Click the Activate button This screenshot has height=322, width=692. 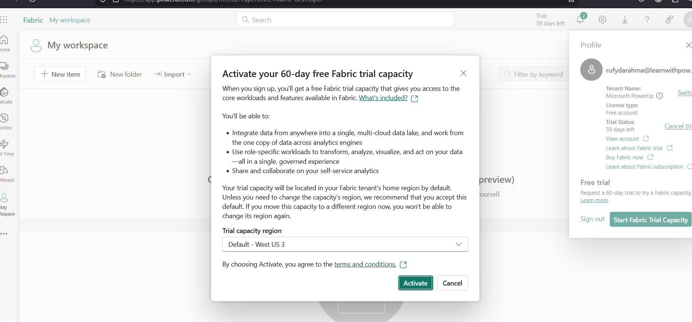coord(415,283)
